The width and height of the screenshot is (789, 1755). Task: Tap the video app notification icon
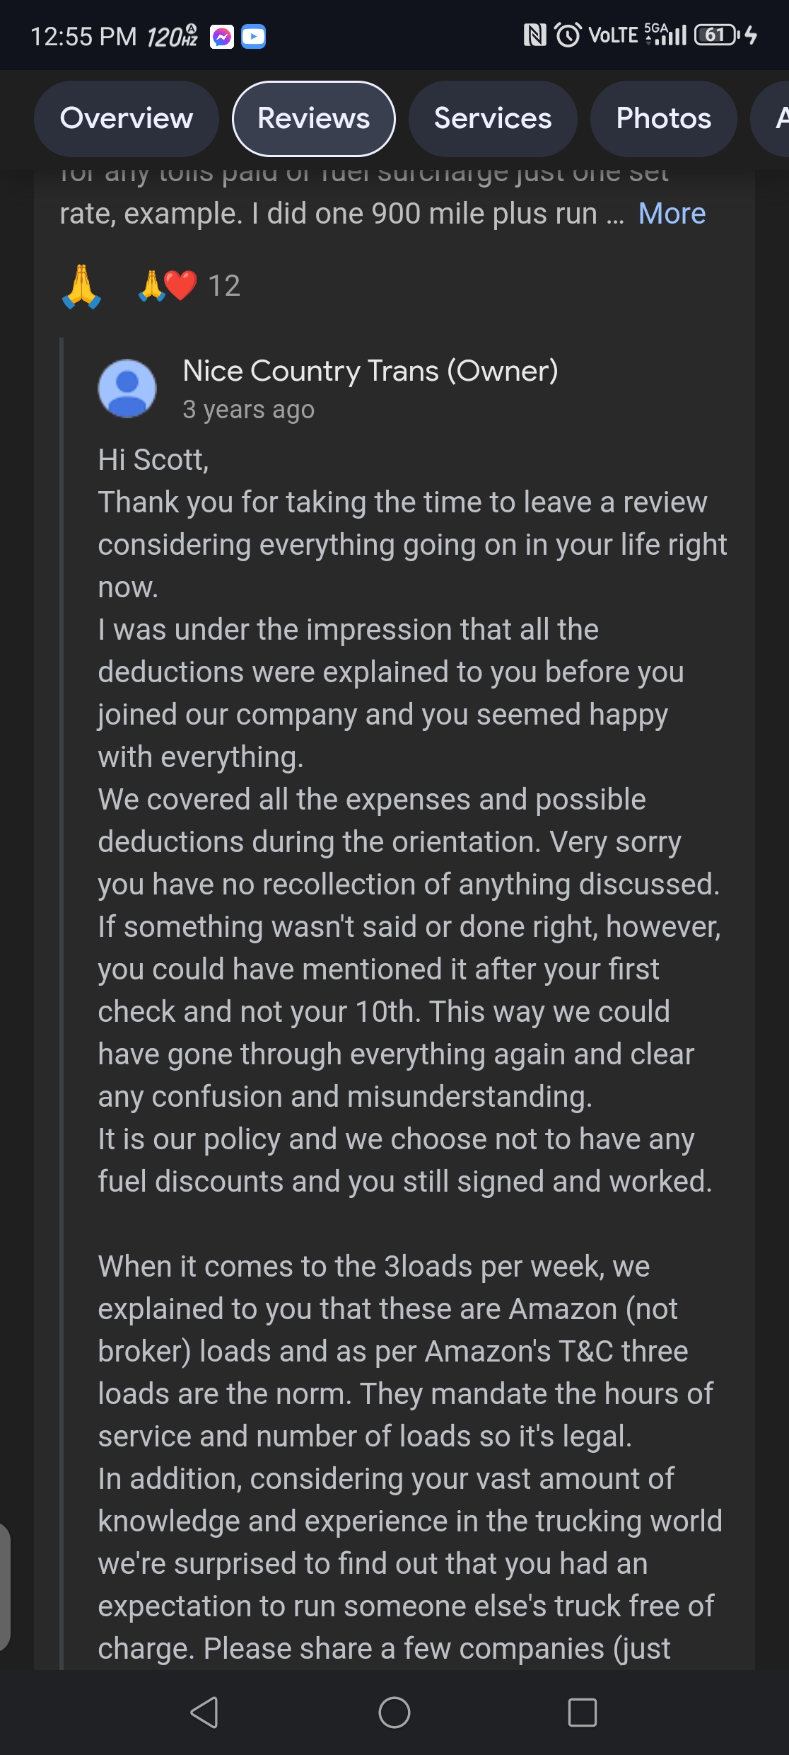pyautogui.click(x=254, y=37)
